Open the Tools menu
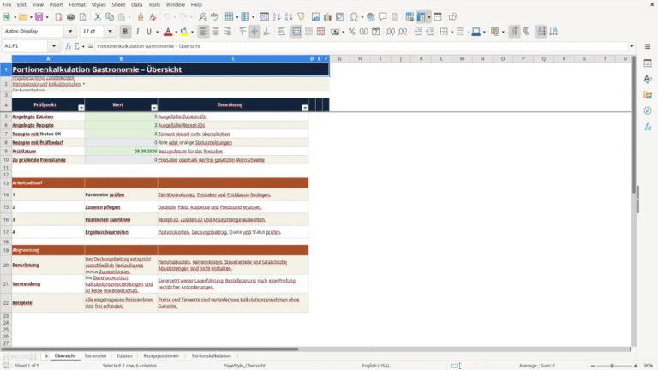 tap(154, 4)
